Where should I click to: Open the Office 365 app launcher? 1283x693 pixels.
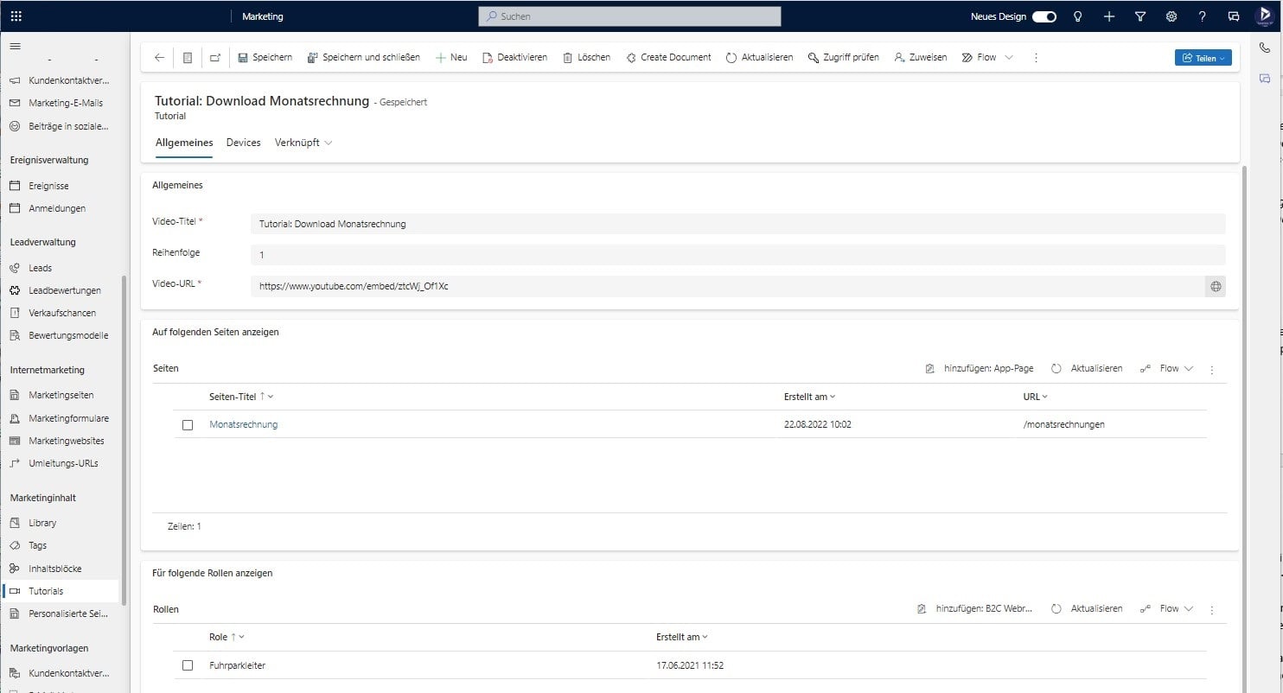(16, 16)
